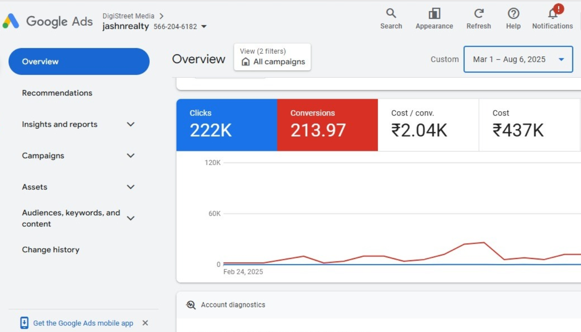Expand Audiences, keywords, and content section
Image resolution: width=581 pixels, height=332 pixels.
[131, 218]
